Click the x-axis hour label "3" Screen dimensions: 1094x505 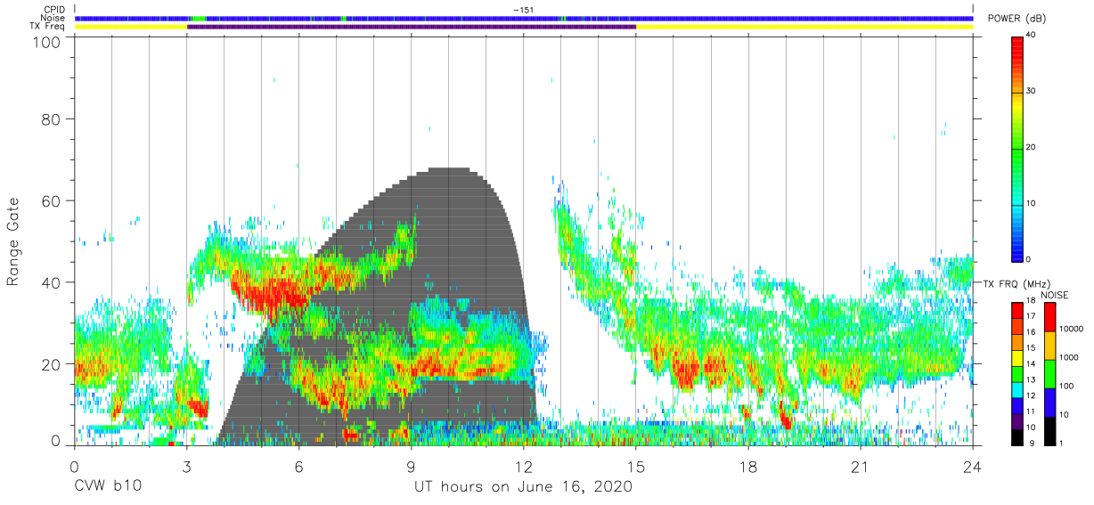pyautogui.click(x=187, y=466)
